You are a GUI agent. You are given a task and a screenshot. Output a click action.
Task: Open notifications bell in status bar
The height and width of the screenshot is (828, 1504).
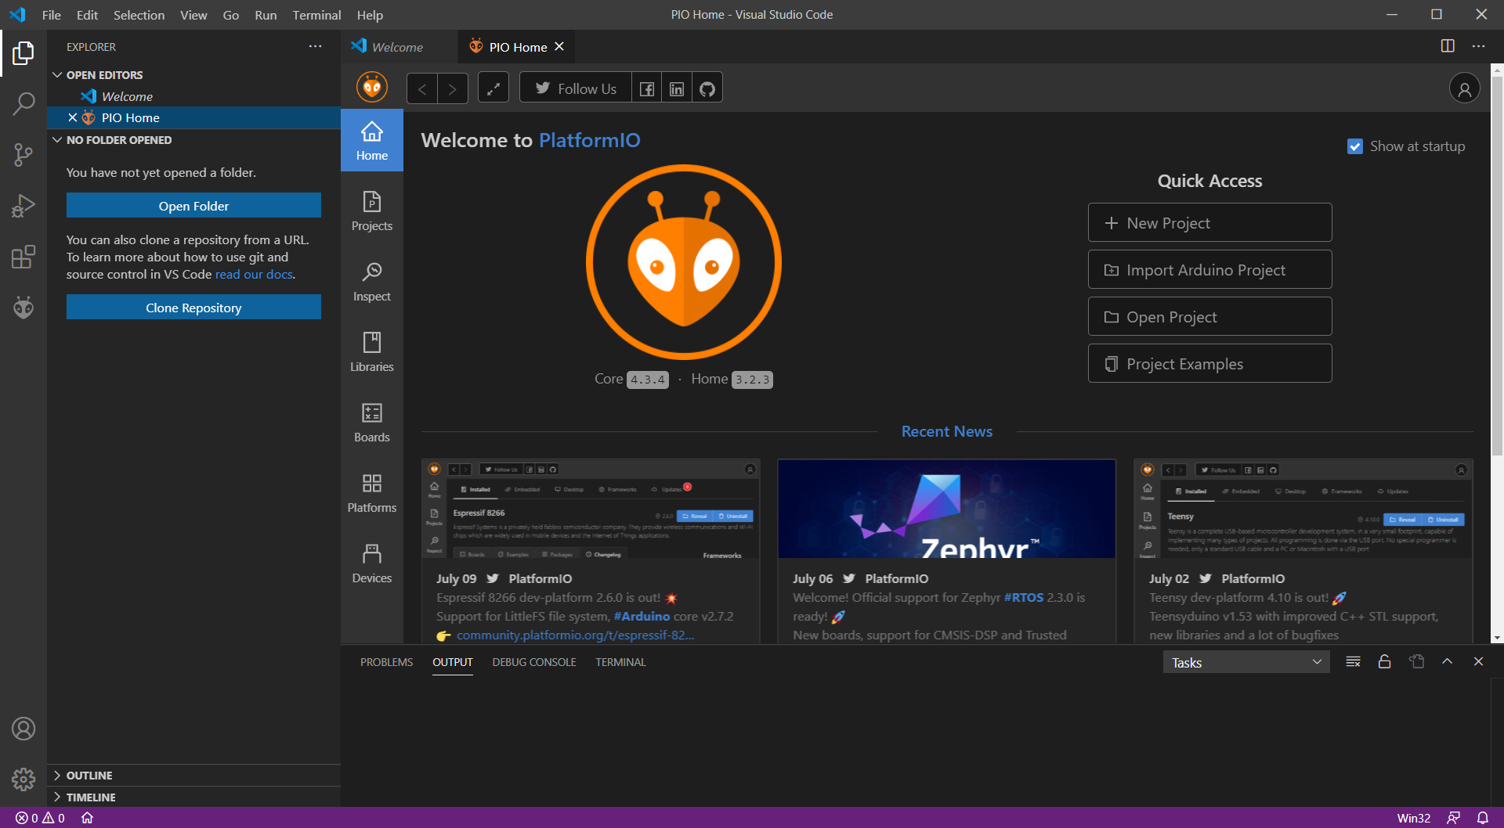coord(1482,818)
